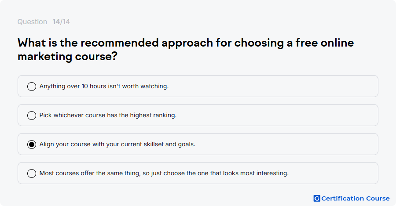Click text 'just choose the one that looks most interesting'
Screen dimensions: 396x206
[220, 173]
